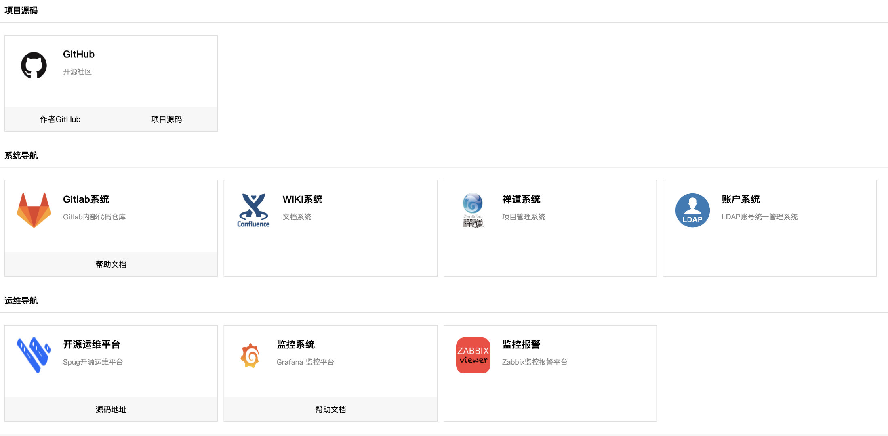888x436 pixels.
Task: Click the ZenTao 禅道 logo icon
Action: tap(473, 210)
